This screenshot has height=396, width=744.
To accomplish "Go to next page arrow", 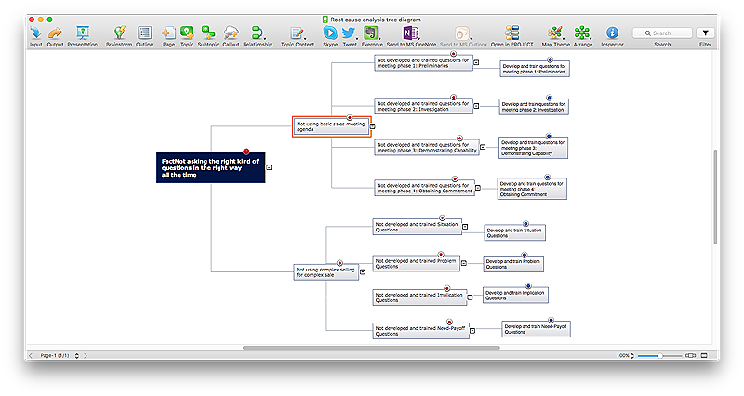I will coord(86,355).
